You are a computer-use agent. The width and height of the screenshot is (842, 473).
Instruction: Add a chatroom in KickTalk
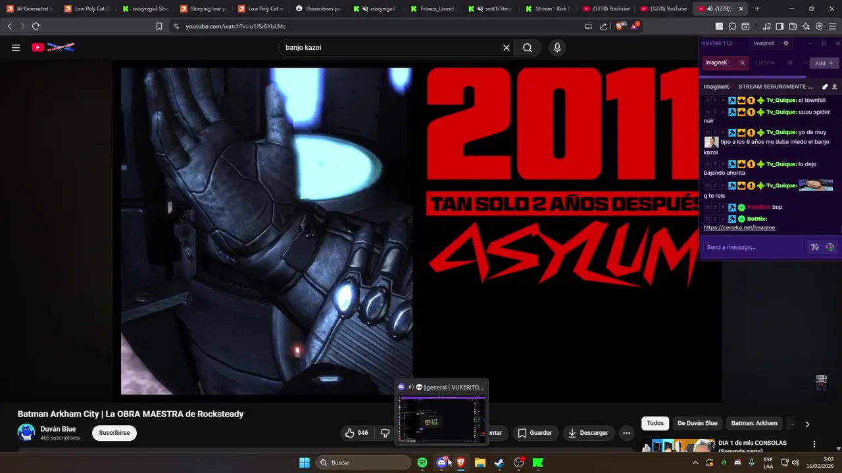pos(824,63)
